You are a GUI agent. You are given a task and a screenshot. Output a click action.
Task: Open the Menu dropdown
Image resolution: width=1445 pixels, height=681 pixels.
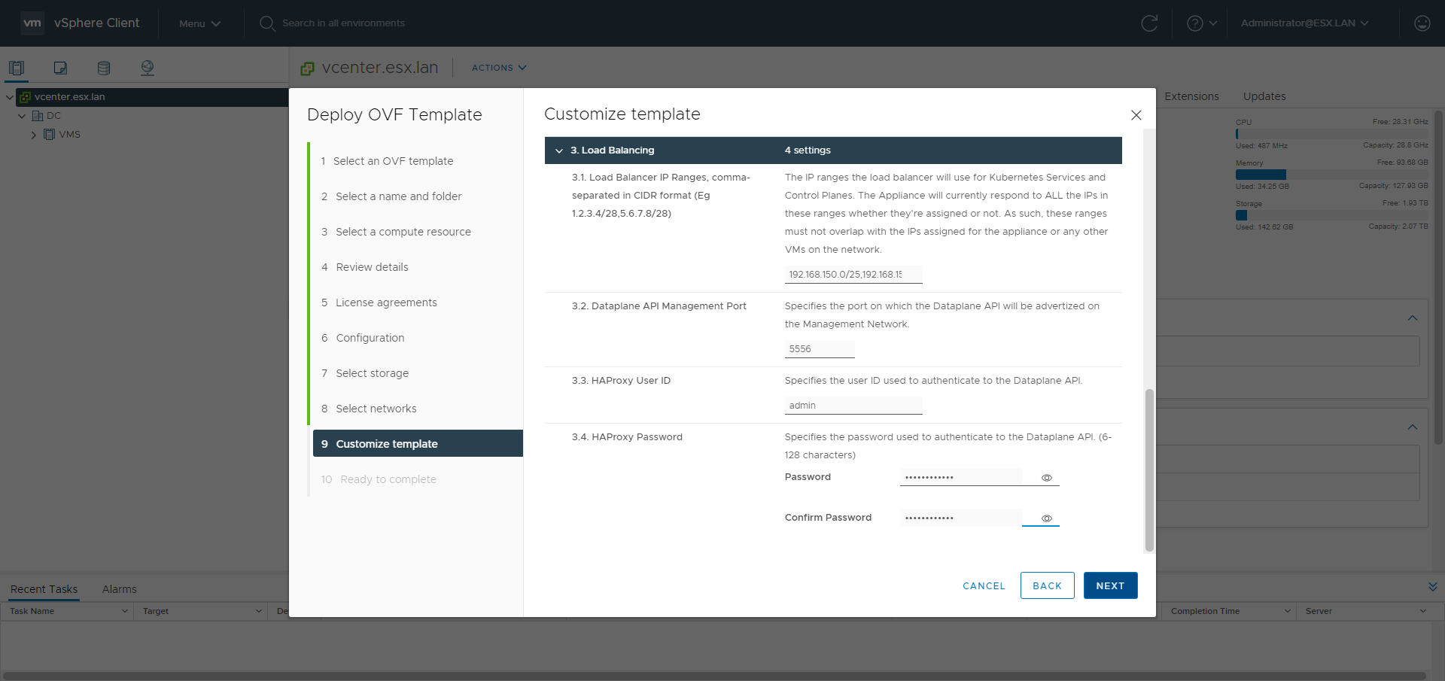point(199,23)
